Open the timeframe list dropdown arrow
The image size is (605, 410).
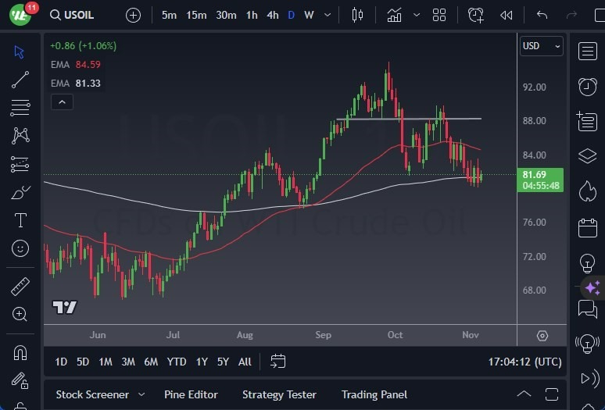coord(328,15)
